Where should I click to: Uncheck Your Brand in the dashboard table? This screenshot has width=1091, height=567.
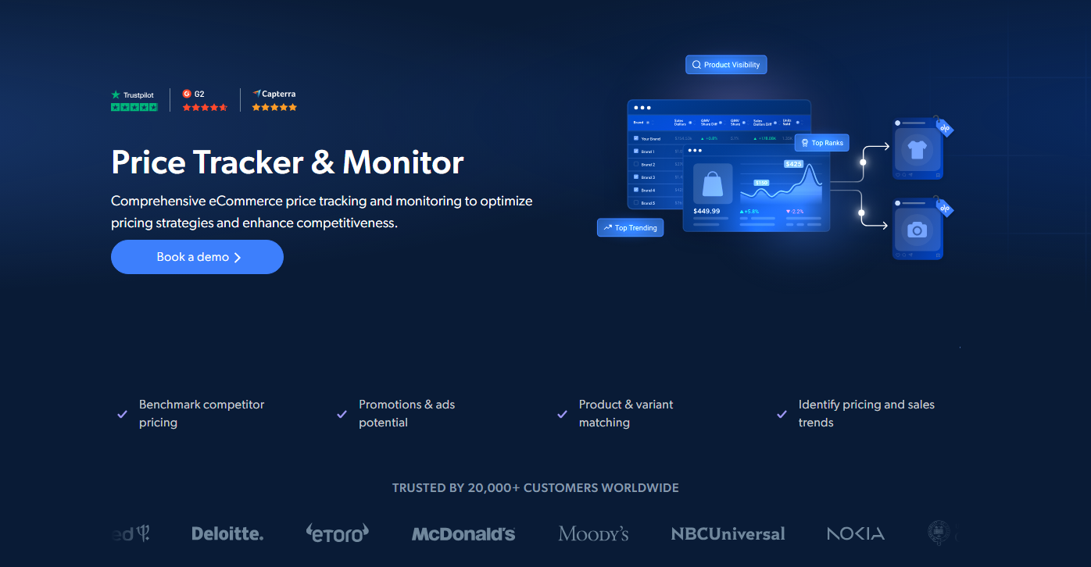636,138
